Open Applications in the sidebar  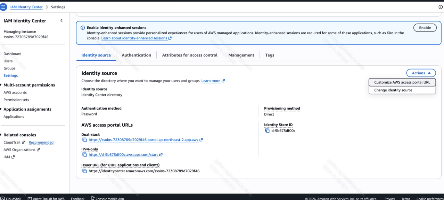[14, 117]
